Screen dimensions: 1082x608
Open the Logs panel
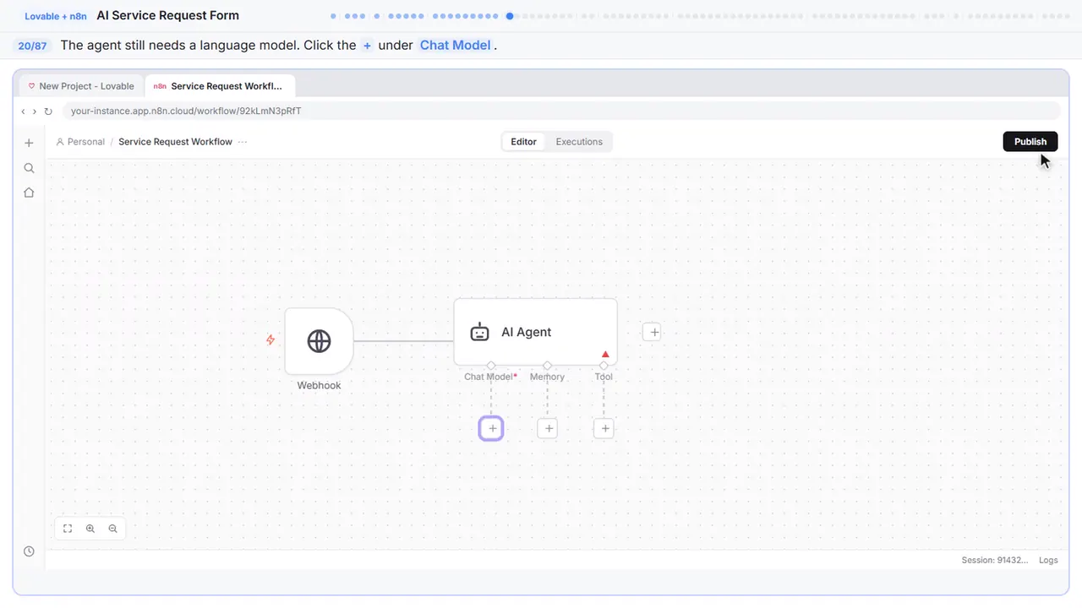[x=1048, y=561]
